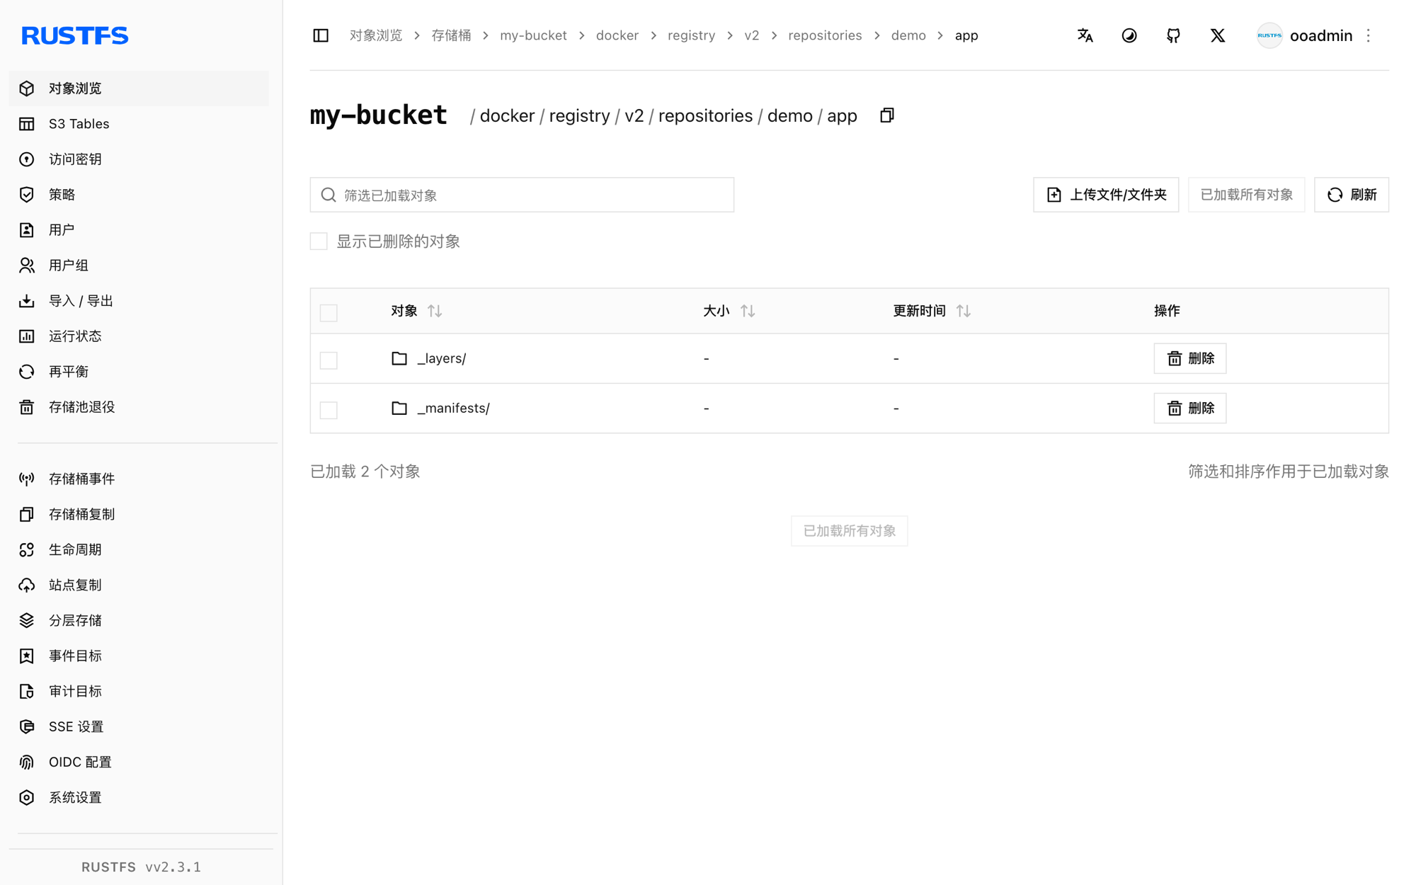This screenshot has height=885, width=1416.
Task: Click the 再平衡 rebalance icon
Action: point(27,372)
